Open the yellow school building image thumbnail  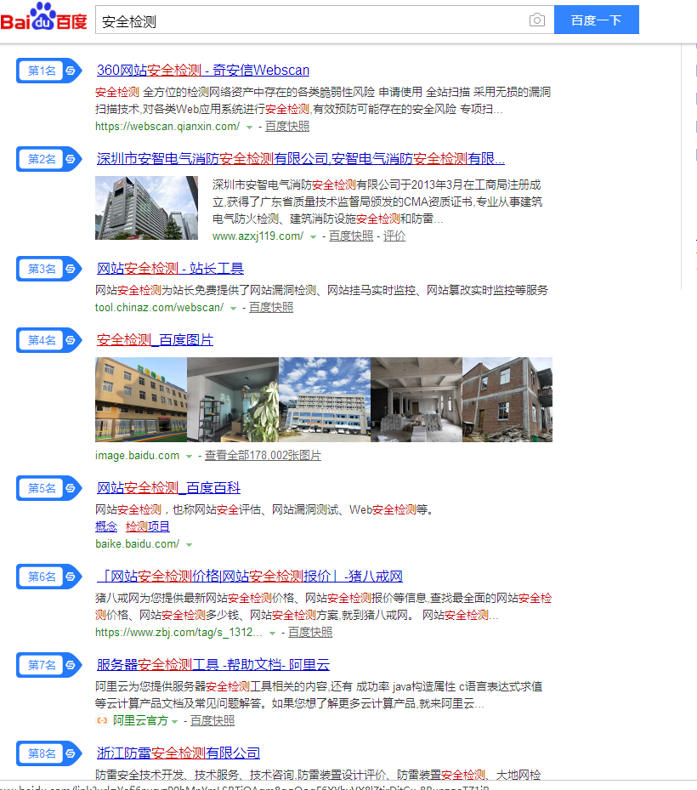tap(141, 400)
